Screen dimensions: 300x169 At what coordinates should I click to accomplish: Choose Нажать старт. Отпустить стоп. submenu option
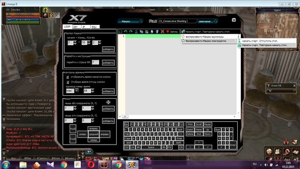point(267,41)
